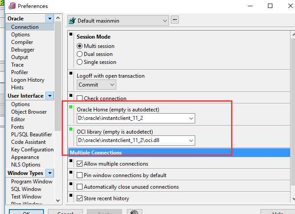Open SQL Window preferences
Image resolution: width=295 pixels, height=214 pixels.
coord(26,189)
